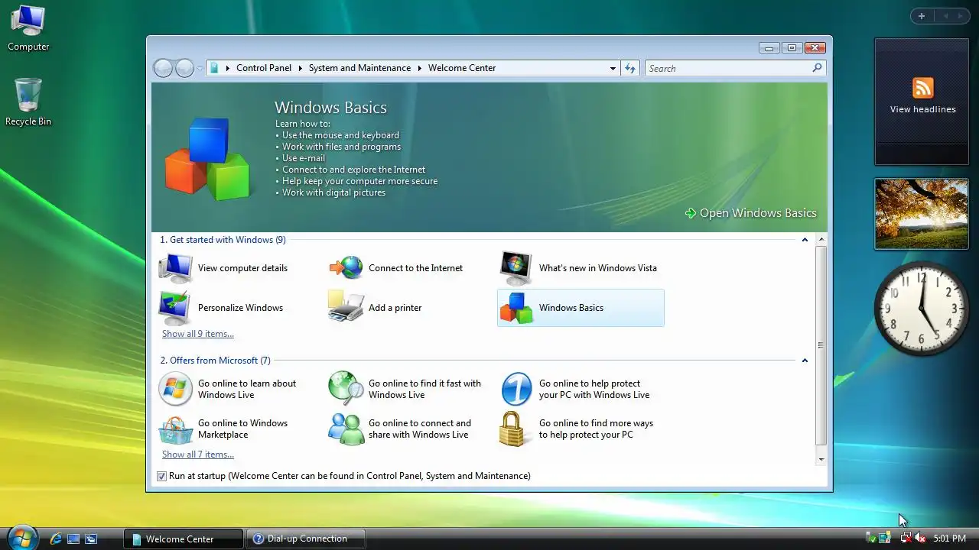This screenshot has width=979, height=550.
Task: Select Recycle Bin desktop icon
Action: 28,102
